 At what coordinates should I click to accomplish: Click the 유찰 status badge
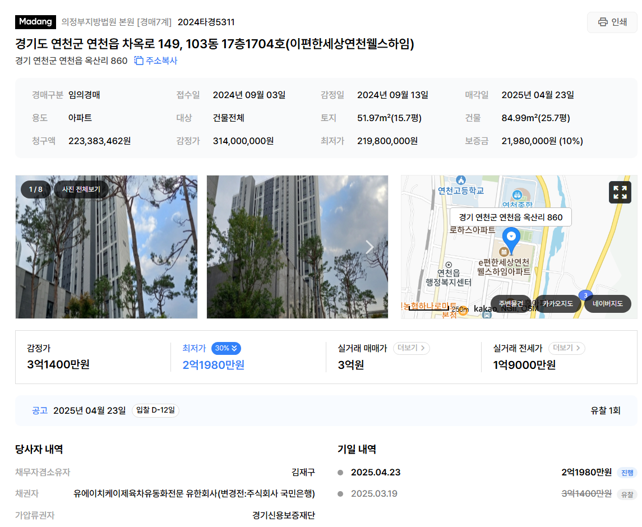click(627, 494)
